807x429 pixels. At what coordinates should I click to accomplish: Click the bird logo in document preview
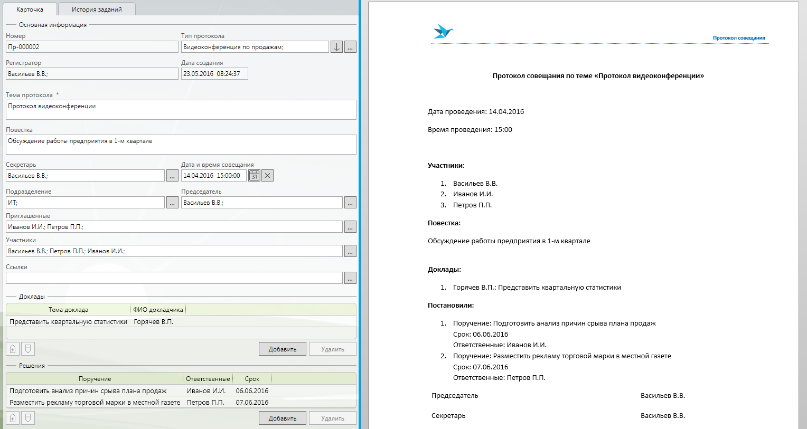point(443,32)
